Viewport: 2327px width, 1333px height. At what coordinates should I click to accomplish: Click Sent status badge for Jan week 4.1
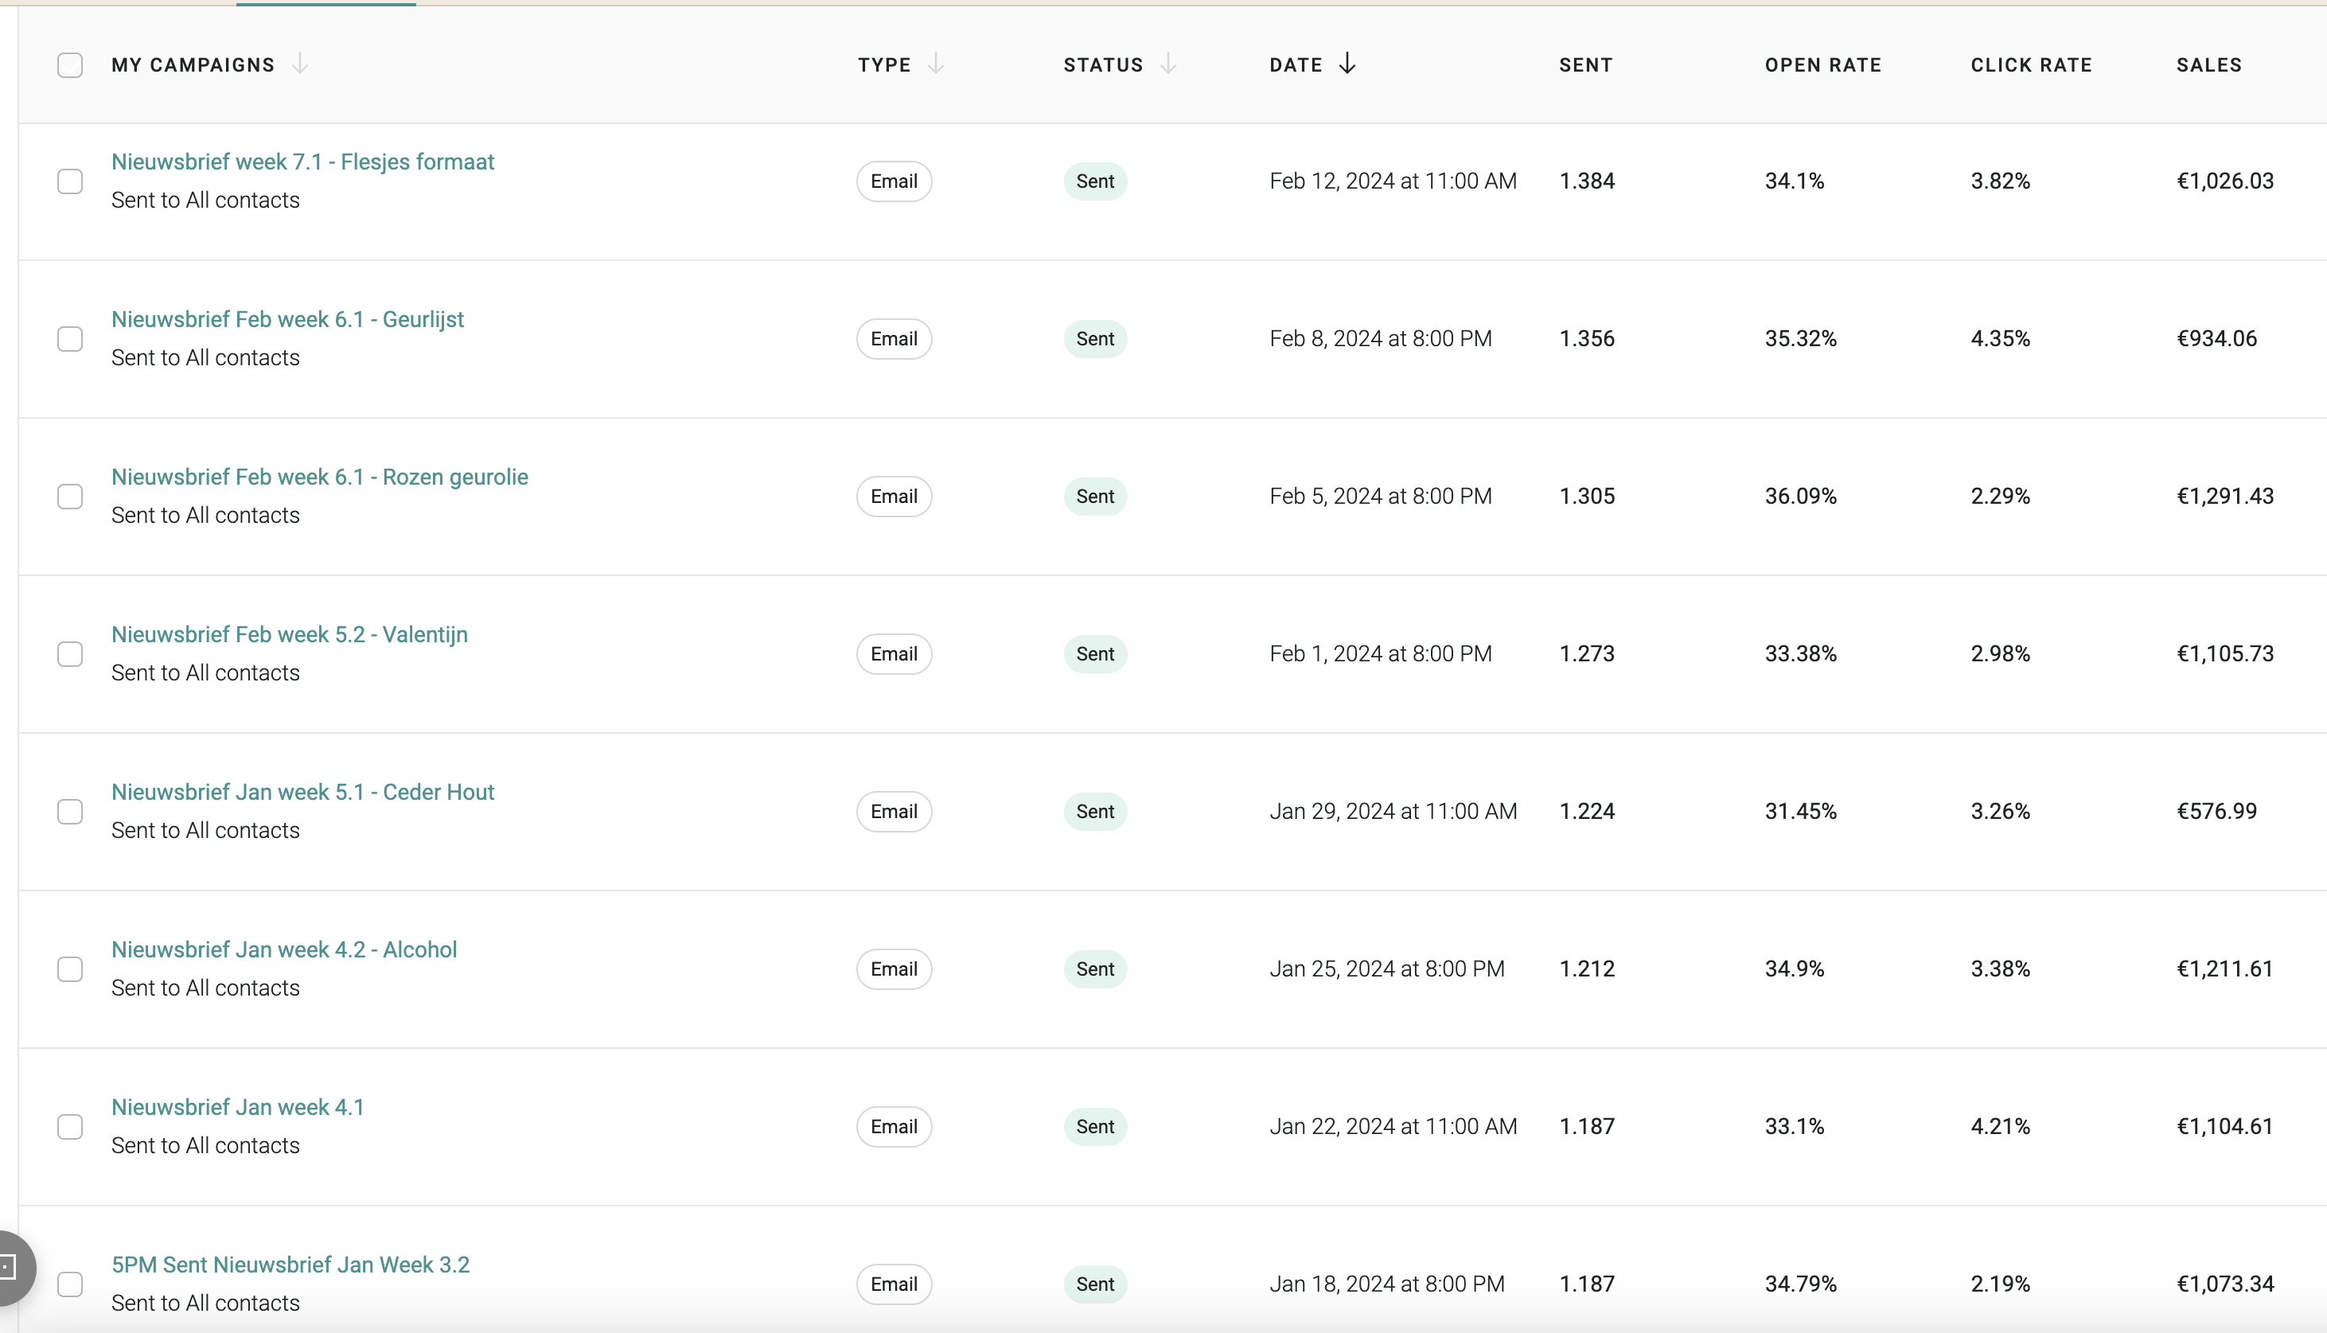pos(1095,1126)
